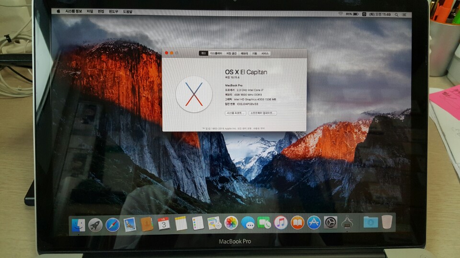Launch iTunes from the Dock
The width and height of the screenshot is (460, 258).
point(281,223)
